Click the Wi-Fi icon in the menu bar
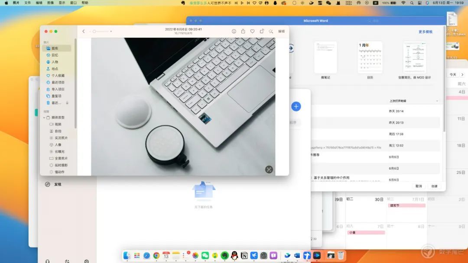468x263 pixels. click(403, 3)
